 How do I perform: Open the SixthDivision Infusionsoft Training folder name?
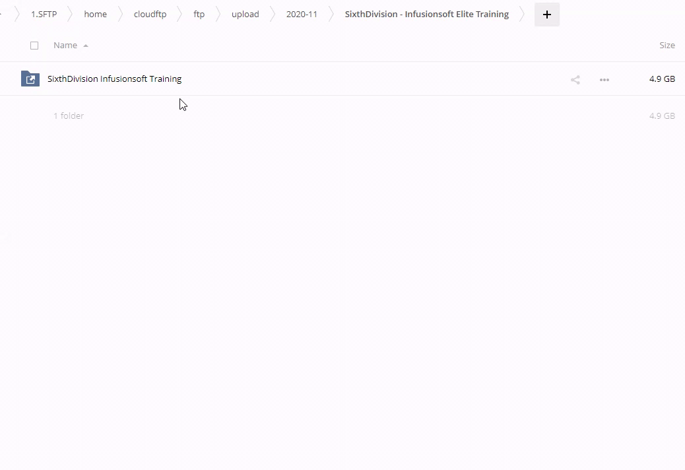pos(114,79)
